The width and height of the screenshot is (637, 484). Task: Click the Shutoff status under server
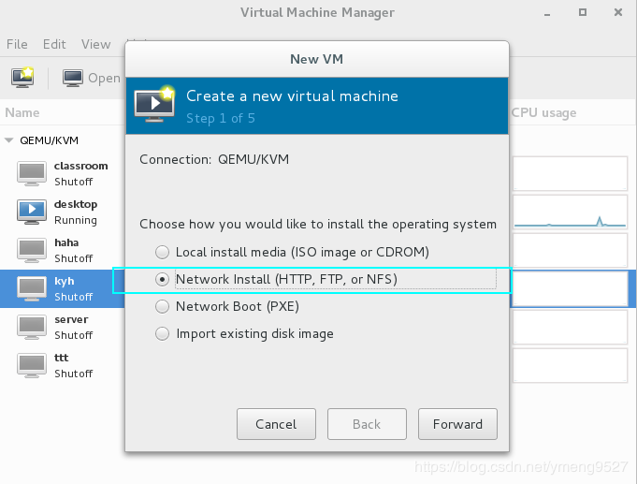click(x=74, y=335)
